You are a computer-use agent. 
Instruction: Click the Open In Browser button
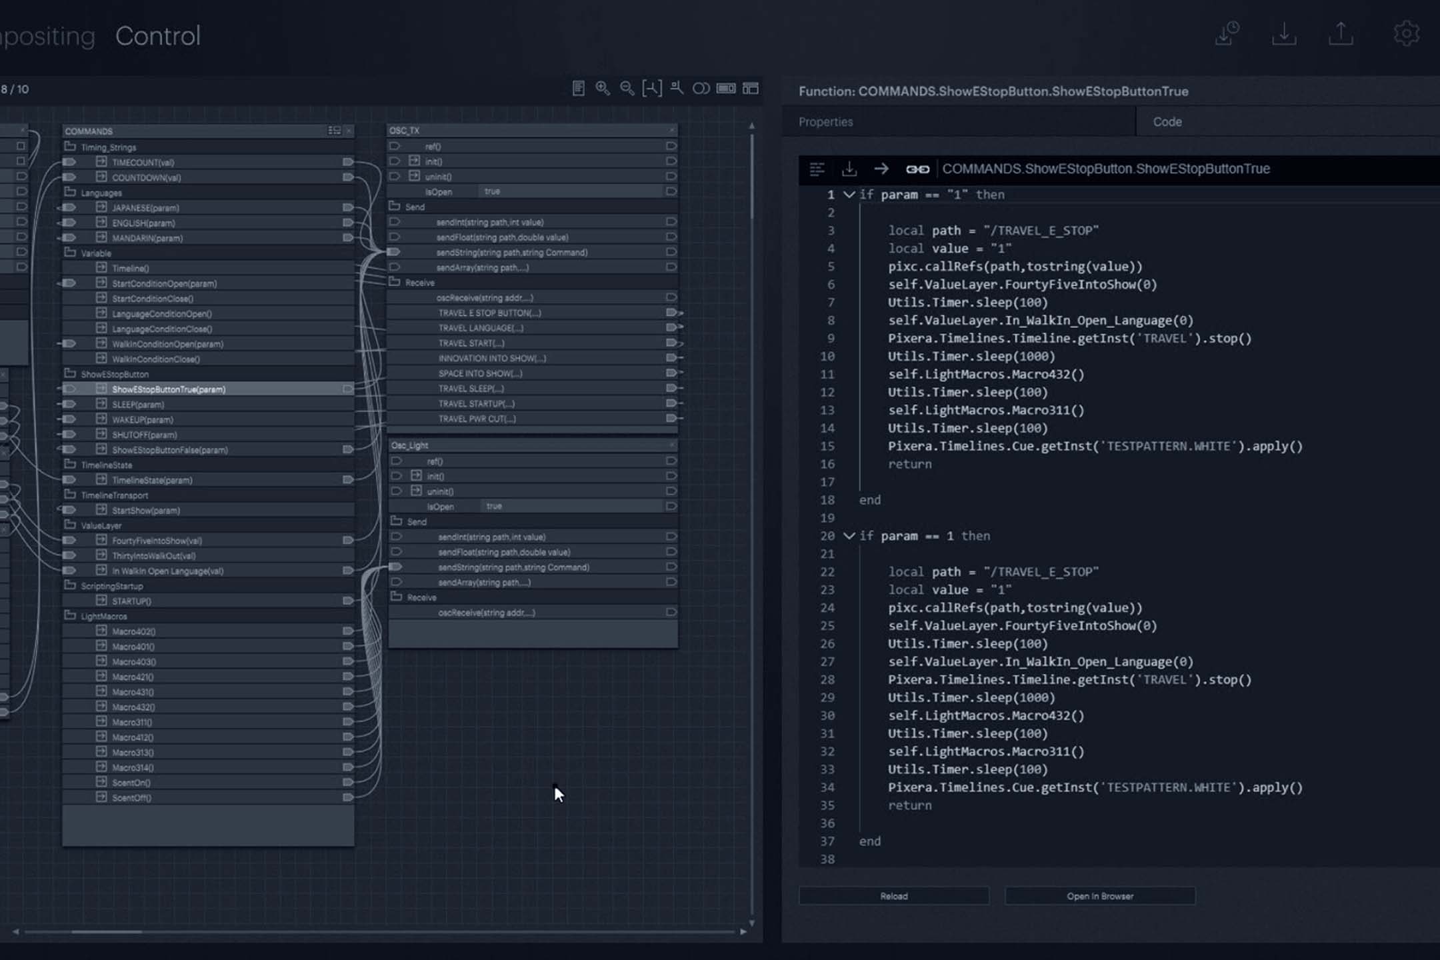(x=1100, y=896)
